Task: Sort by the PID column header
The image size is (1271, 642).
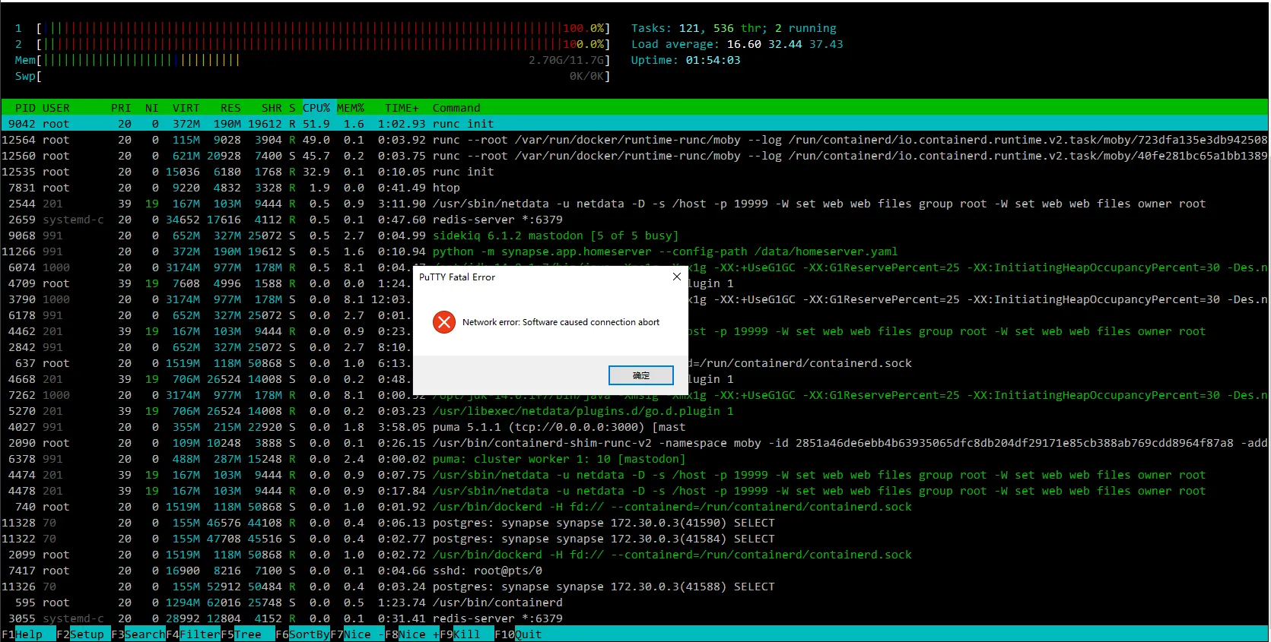Action: click(25, 108)
